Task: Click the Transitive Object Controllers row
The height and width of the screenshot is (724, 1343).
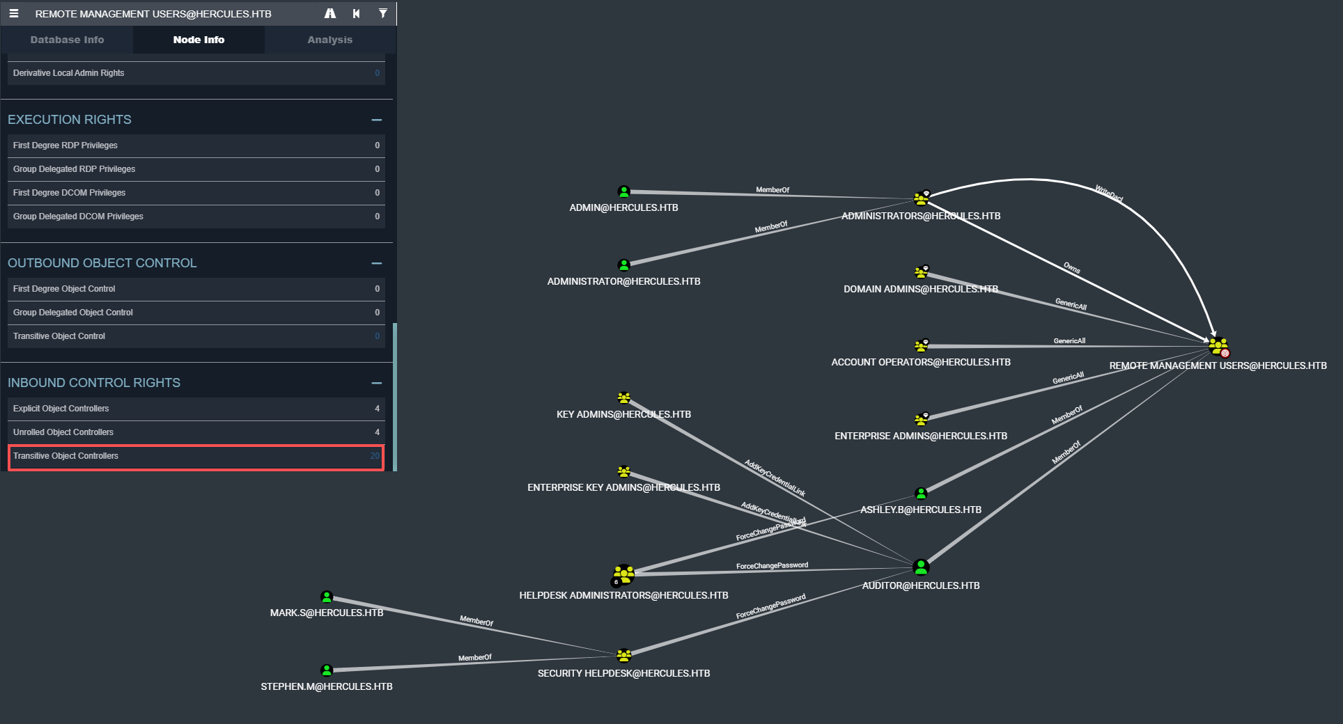Action: pyautogui.click(x=196, y=456)
